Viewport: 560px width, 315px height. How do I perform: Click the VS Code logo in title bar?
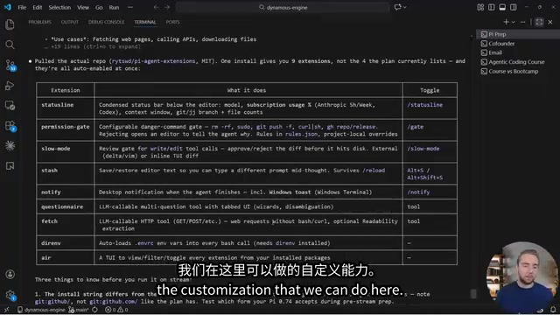click(x=8, y=7)
